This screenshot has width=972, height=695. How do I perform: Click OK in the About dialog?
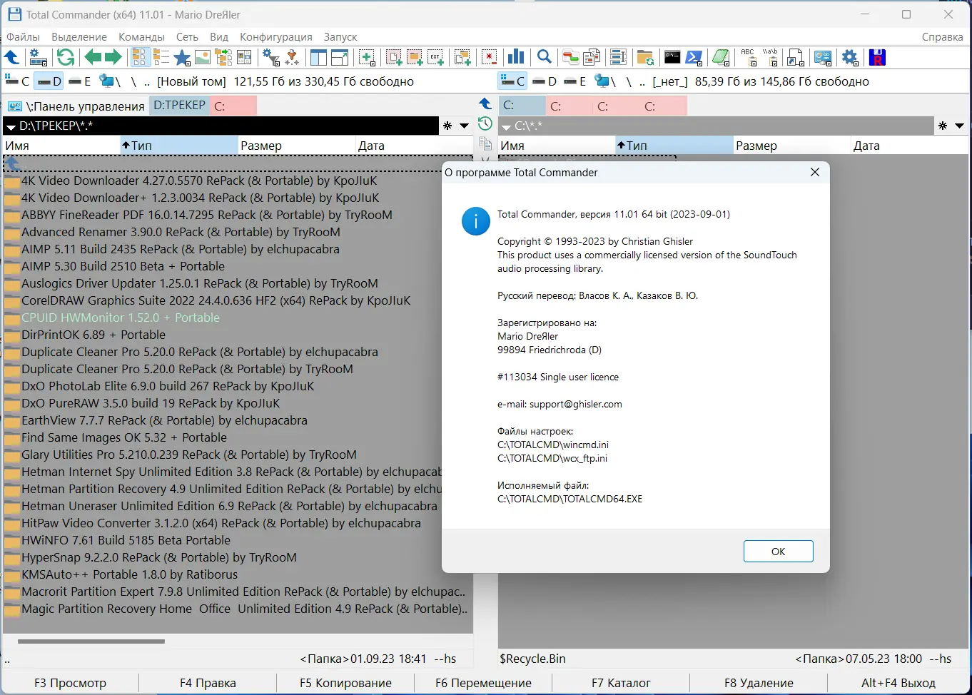pyautogui.click(x=778, y=551)
